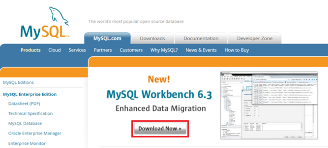Select Products in the navigation bar
This screenshot has height=148, width=328.
click(x=31, y=50)
